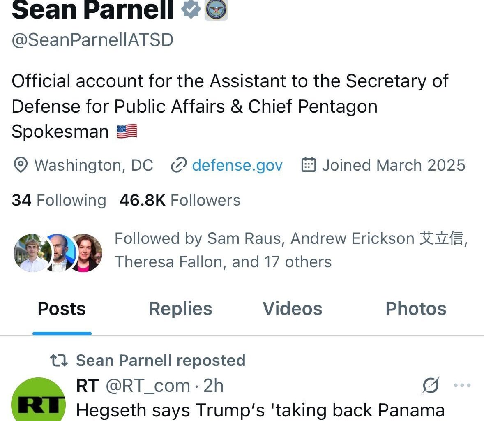Click the @SeanParnellATSD handle
Screen dimensions: 484x421
[93, 40]
